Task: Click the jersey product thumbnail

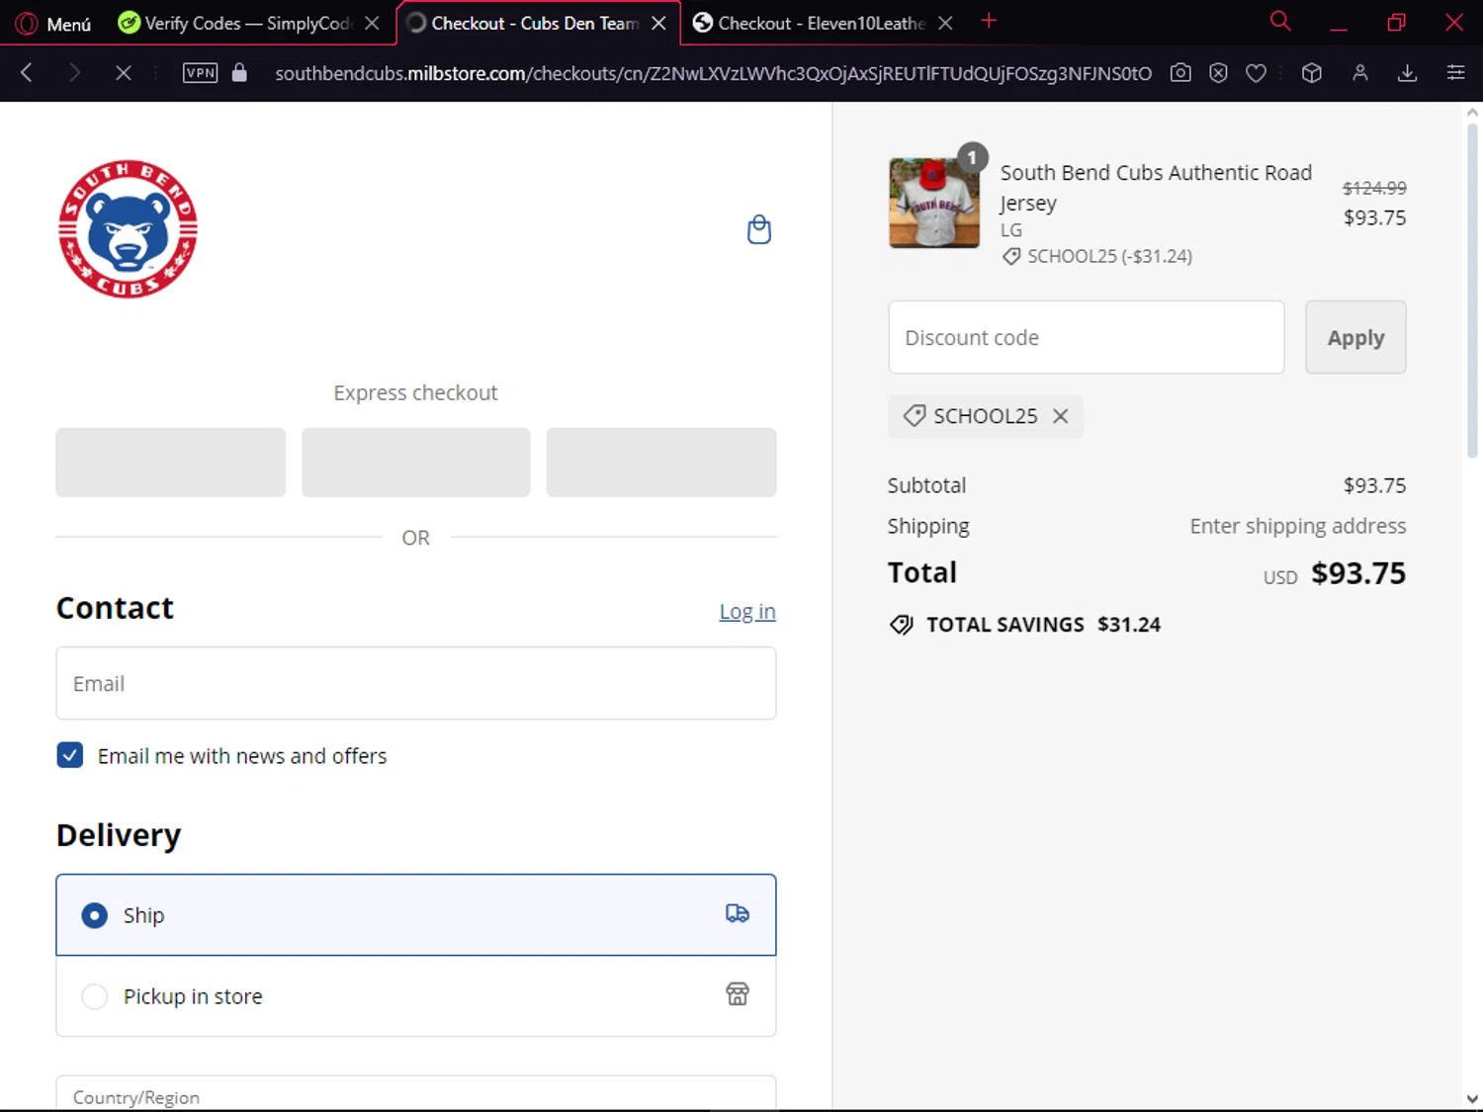Action: pyautogui.click(x=934, y=203)
